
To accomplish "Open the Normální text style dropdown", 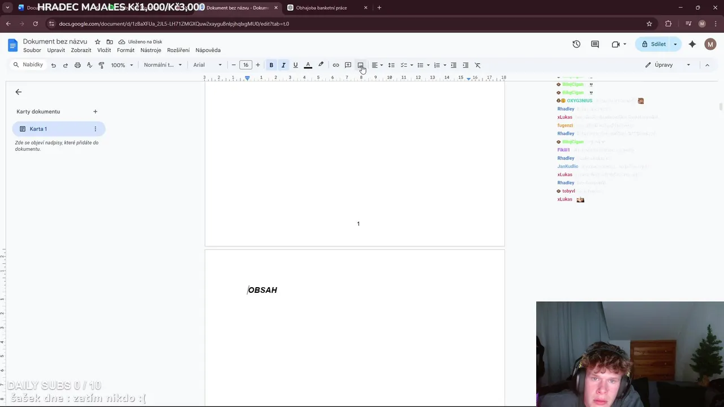I will (163, 65).
